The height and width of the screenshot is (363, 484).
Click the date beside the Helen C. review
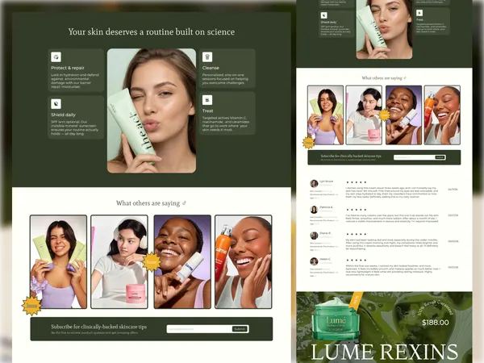coord(453,267)
